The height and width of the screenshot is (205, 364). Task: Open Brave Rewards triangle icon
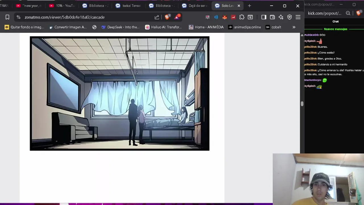point(177,17)
